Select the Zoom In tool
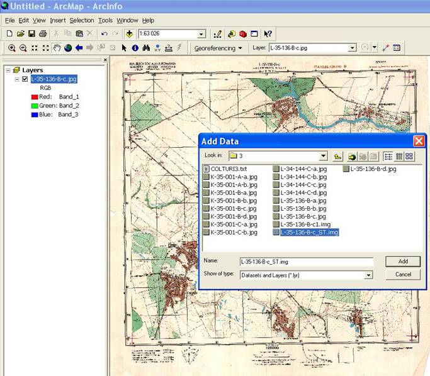The height and width of the screenshot is (376, 430). [x=11, y=48]
